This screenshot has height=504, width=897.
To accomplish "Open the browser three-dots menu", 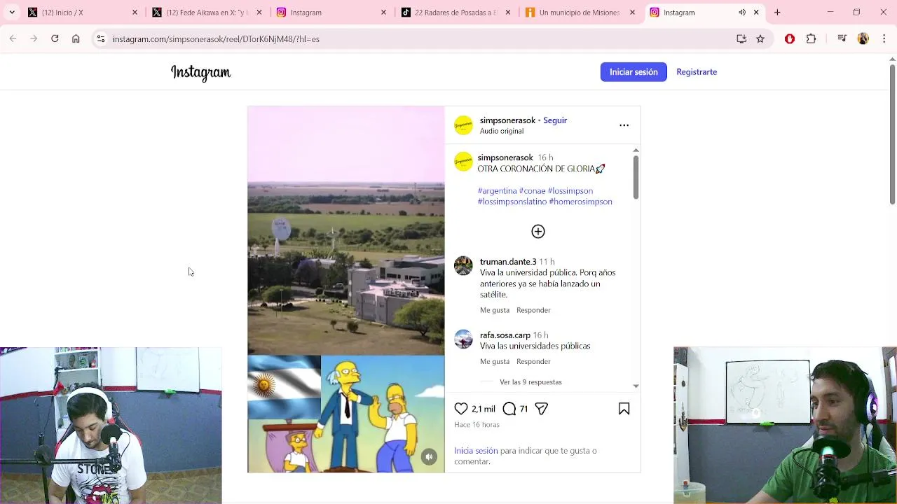I will [883, 39].
